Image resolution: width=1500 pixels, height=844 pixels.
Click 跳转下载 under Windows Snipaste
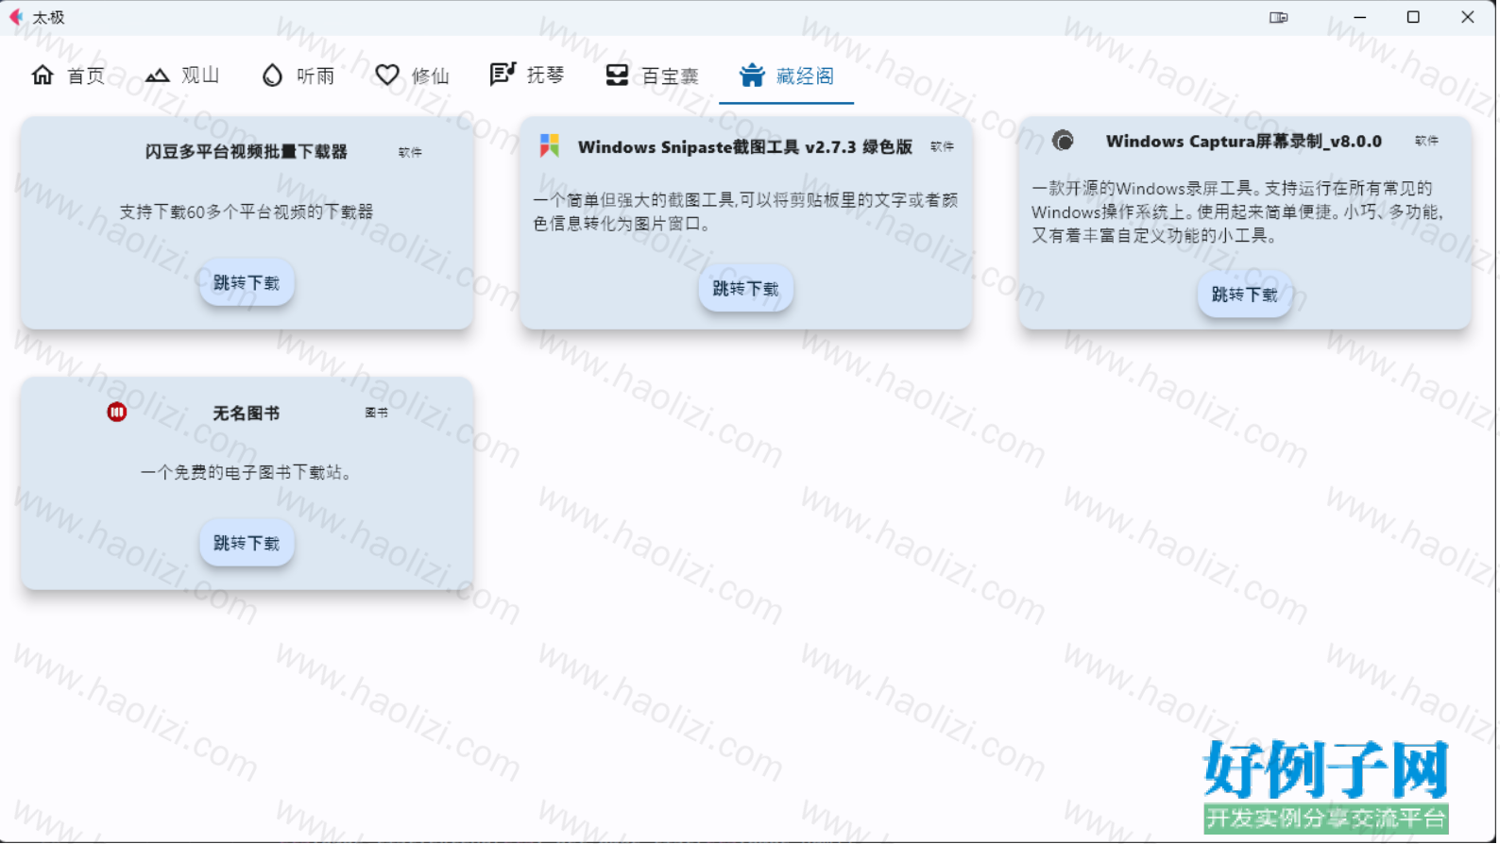click(746, 288)
